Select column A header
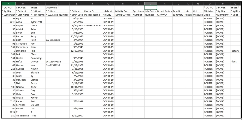The width and height of the screenshot is (244, 120). pos(9,4)
